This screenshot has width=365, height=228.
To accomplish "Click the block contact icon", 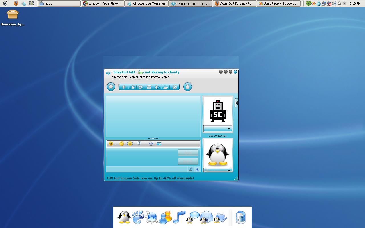I will click(x=175, y=87).
